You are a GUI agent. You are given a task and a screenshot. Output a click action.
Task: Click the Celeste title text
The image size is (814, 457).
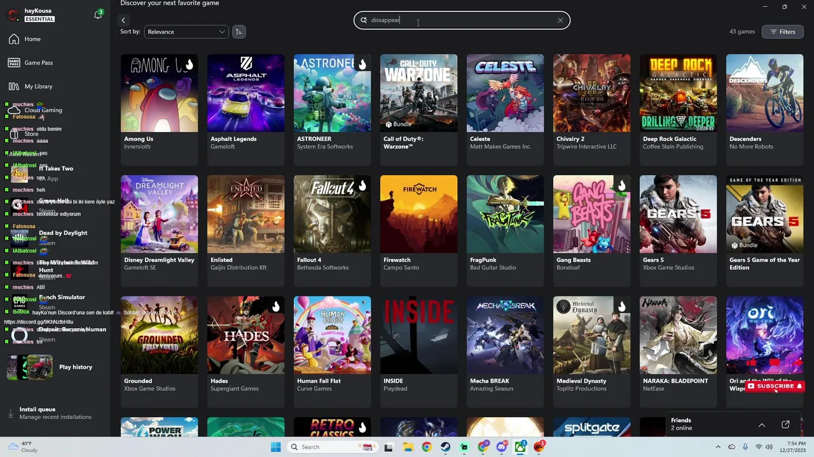[480, 139]
